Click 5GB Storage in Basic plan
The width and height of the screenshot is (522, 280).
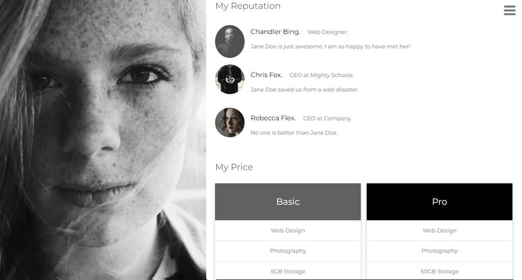(x=288, y=271)
